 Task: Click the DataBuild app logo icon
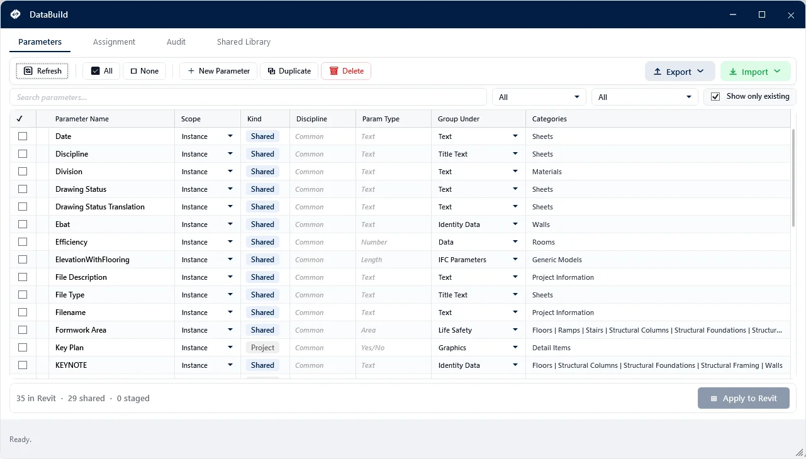point(16,14)
